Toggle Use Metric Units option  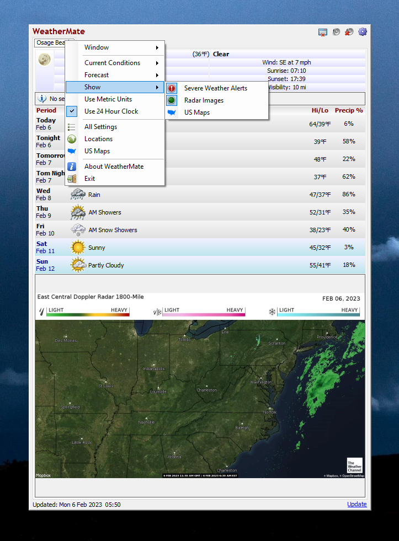pyautogui.click(x=108, y=99)
